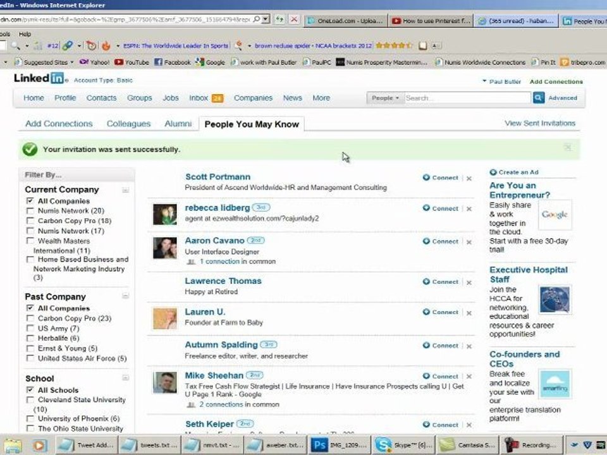Click rebecca lidberg's profile photo
The image size is (607, 455).
coord(165,214)
